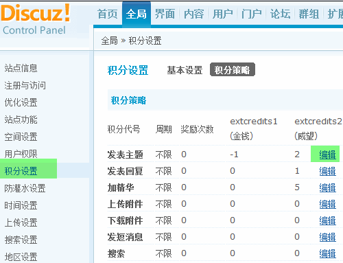Image resolution: width=343 pixels, height=263 pixels.
Task: Open the 群组 navigation tab
Action: (309, 14)
